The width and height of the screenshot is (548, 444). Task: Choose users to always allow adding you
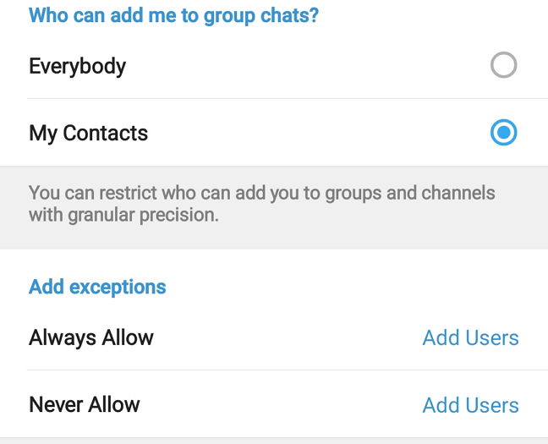[x=470, y=337]
